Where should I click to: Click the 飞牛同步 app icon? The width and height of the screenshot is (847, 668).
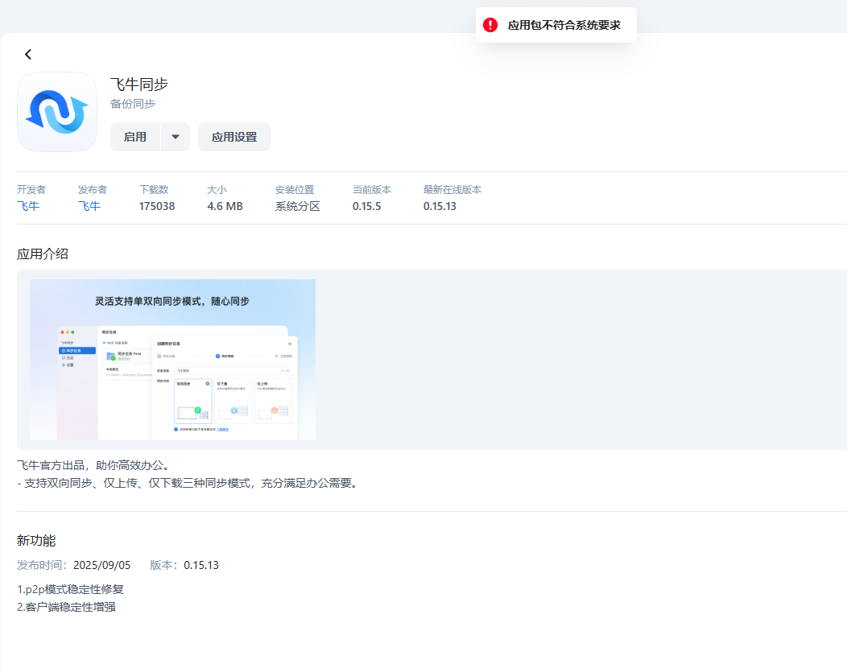[x=57, y=112]
